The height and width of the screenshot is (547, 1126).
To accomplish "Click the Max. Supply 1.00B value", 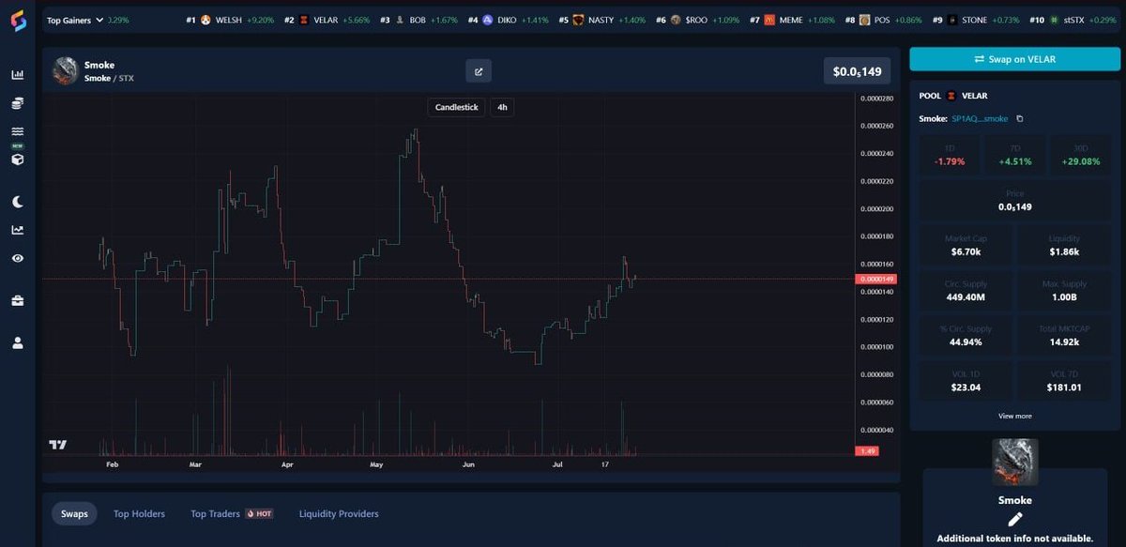I will tap(1064, 297).
